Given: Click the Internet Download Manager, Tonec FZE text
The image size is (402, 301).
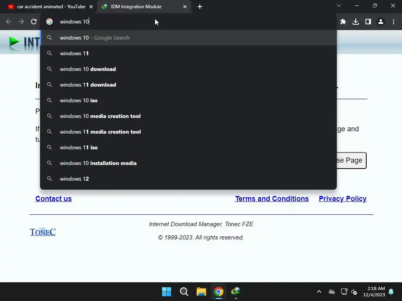Looking at the screenshot, I should coord(201,224).
